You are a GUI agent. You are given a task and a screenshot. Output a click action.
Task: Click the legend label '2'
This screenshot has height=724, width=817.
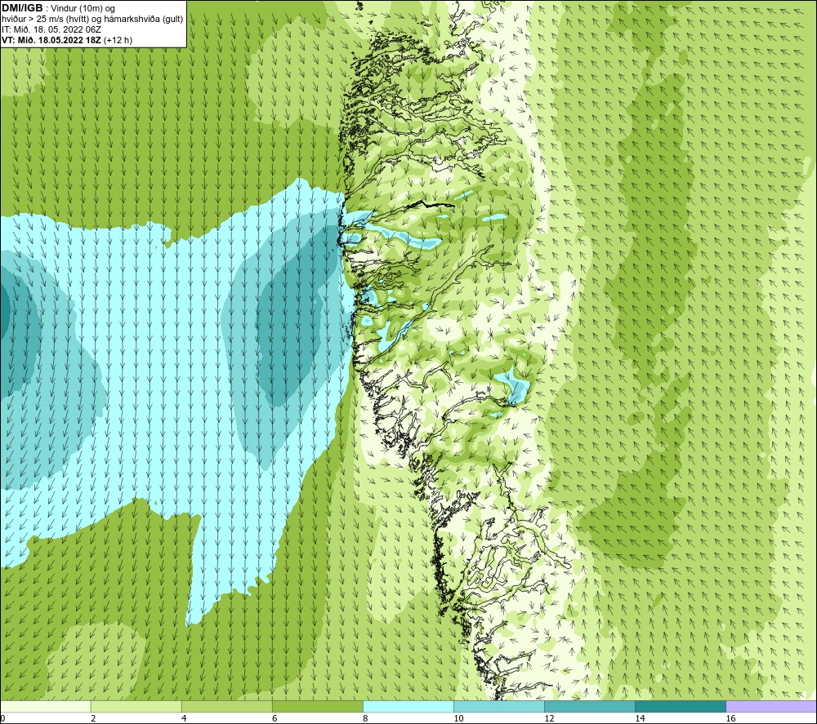pyautogui.click(x=93, y=718)
